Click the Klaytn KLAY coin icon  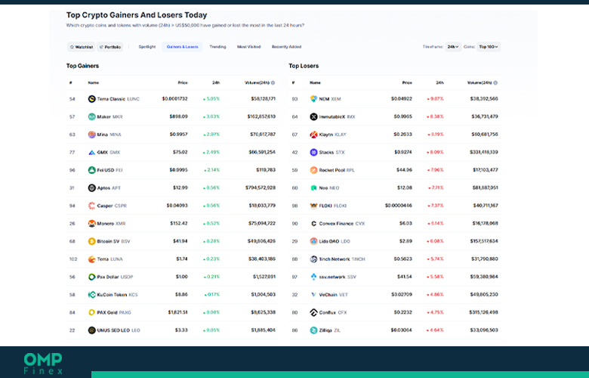coord(313,135)
